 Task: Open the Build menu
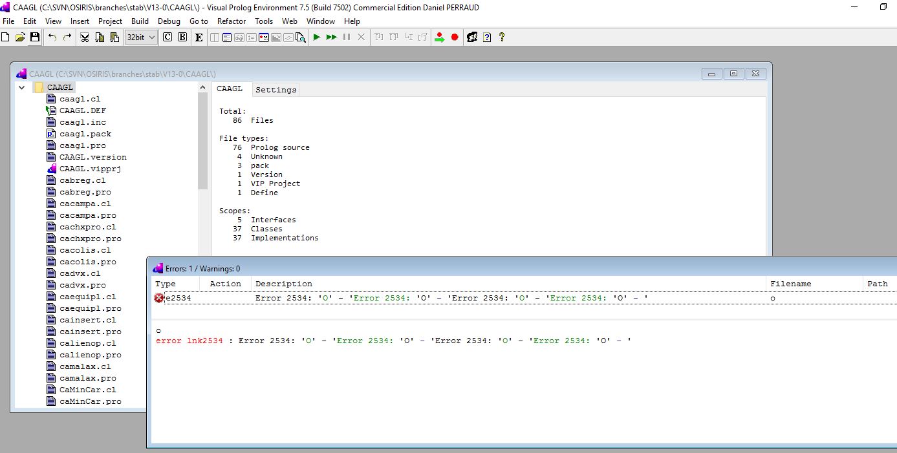tap(140, 21)
